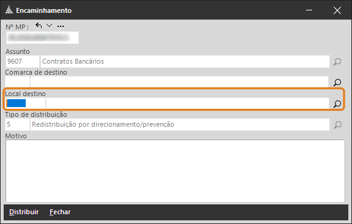Click the Tipo de distribuição magnifier icon
Image resolution: width=352 pixels, height=224 pixels.
pyautogui.click(x=337, y=125)
